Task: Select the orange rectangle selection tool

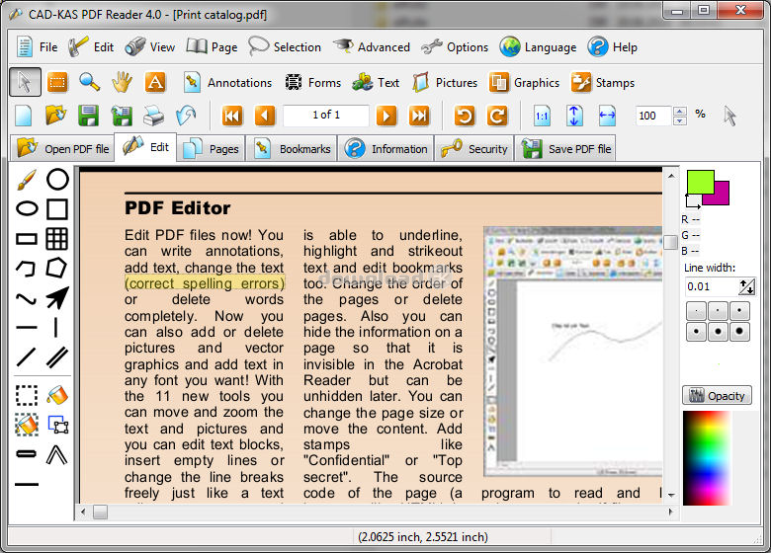Action: click(x=57, y=82)
